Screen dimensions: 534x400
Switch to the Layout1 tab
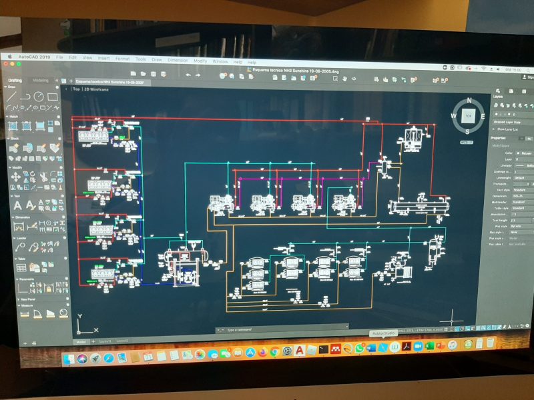104,341
